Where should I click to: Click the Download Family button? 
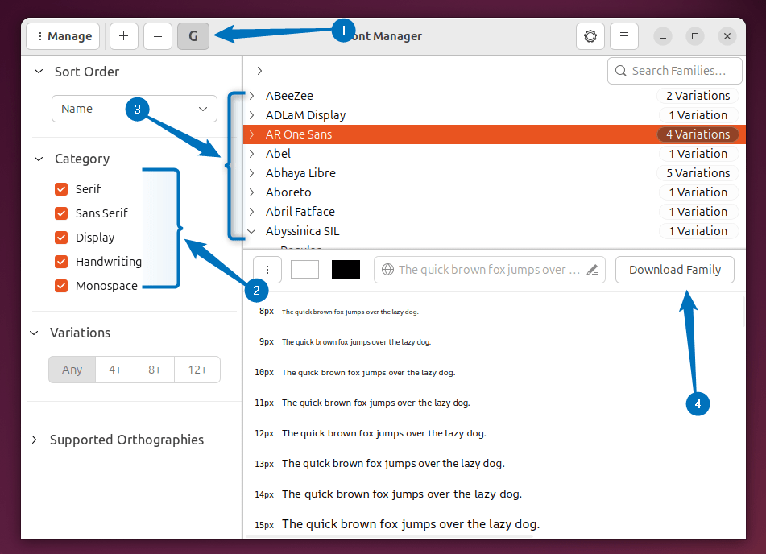coord(674,269)
